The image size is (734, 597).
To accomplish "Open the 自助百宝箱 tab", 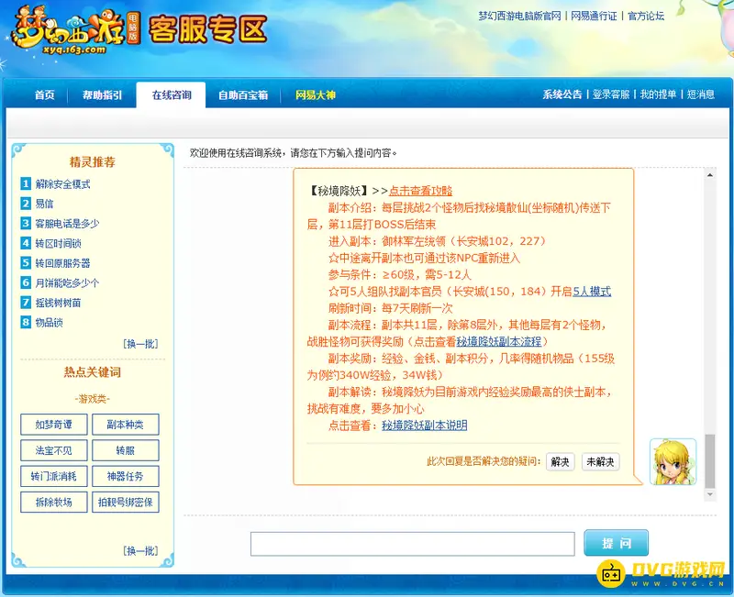I will pos(243,95).
